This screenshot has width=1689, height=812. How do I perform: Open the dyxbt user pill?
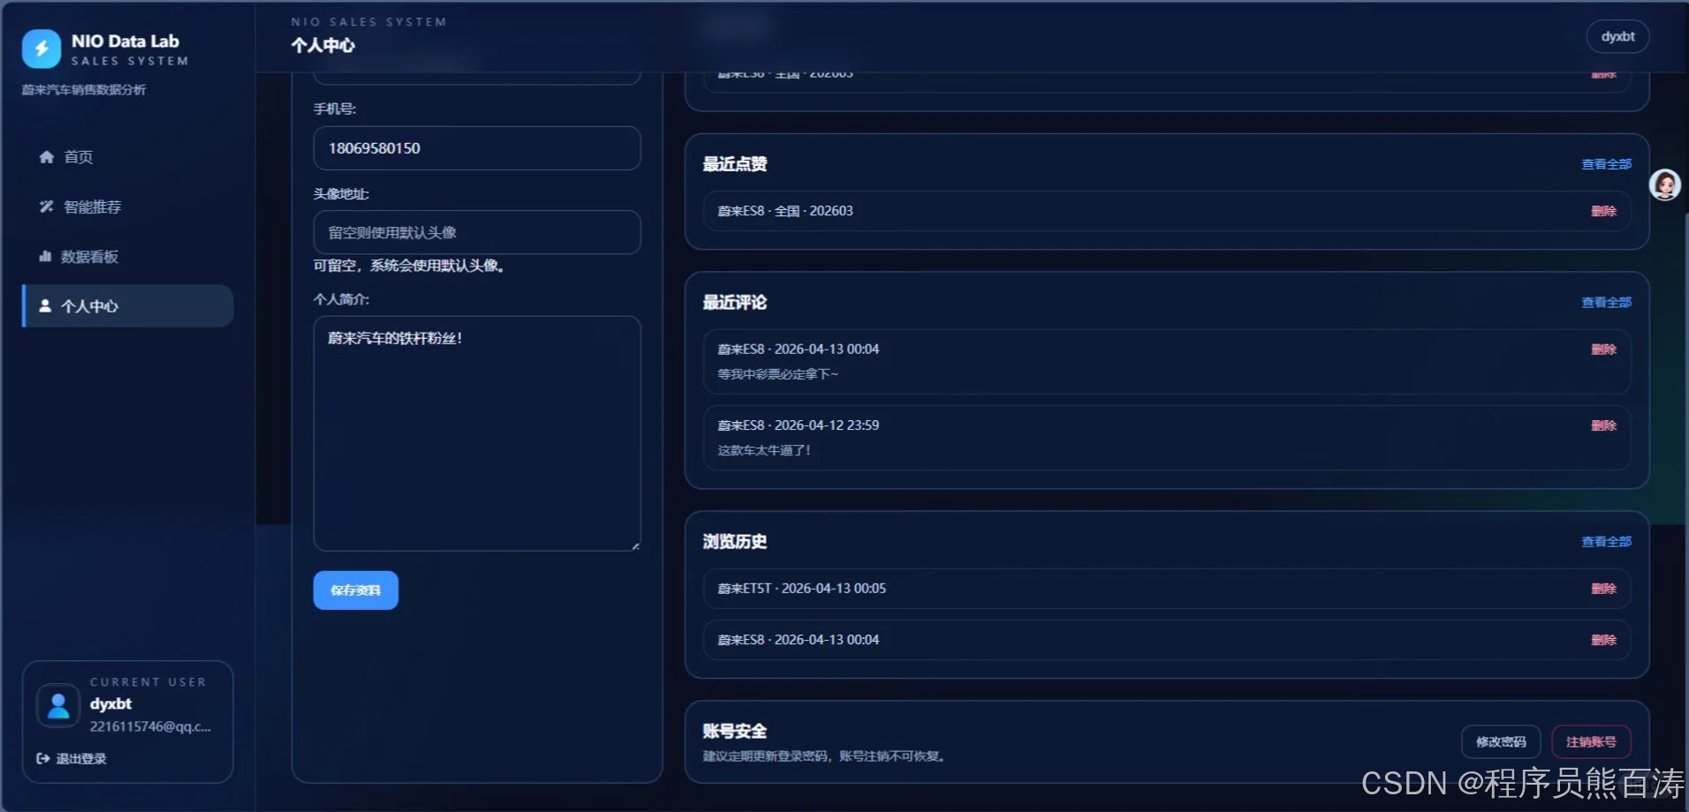[x=1617, y=36]
